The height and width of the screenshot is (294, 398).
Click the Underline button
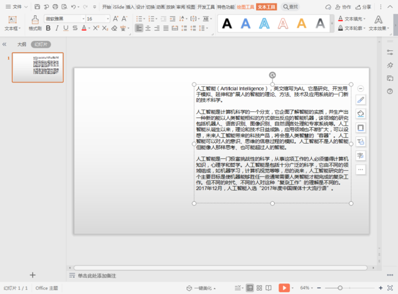(x=66, y=28)
